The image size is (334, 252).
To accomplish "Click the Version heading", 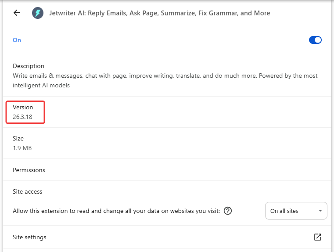I will (23, 107).
